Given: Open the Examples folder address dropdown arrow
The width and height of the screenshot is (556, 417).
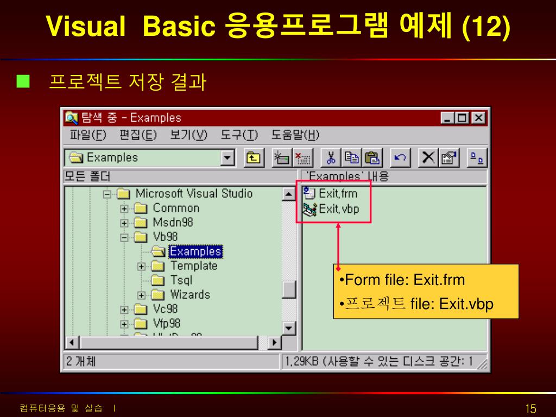Looking at the screenshot, I should [x=228, y=158].
